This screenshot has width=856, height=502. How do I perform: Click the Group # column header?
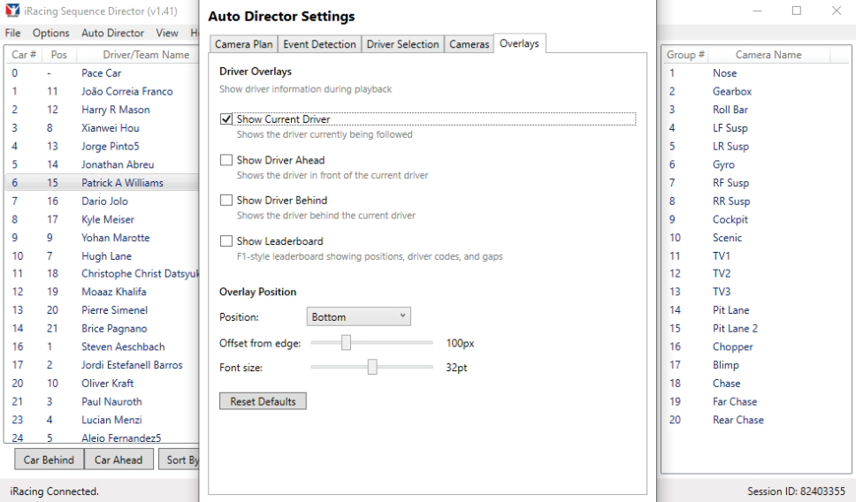click(685, 55)
